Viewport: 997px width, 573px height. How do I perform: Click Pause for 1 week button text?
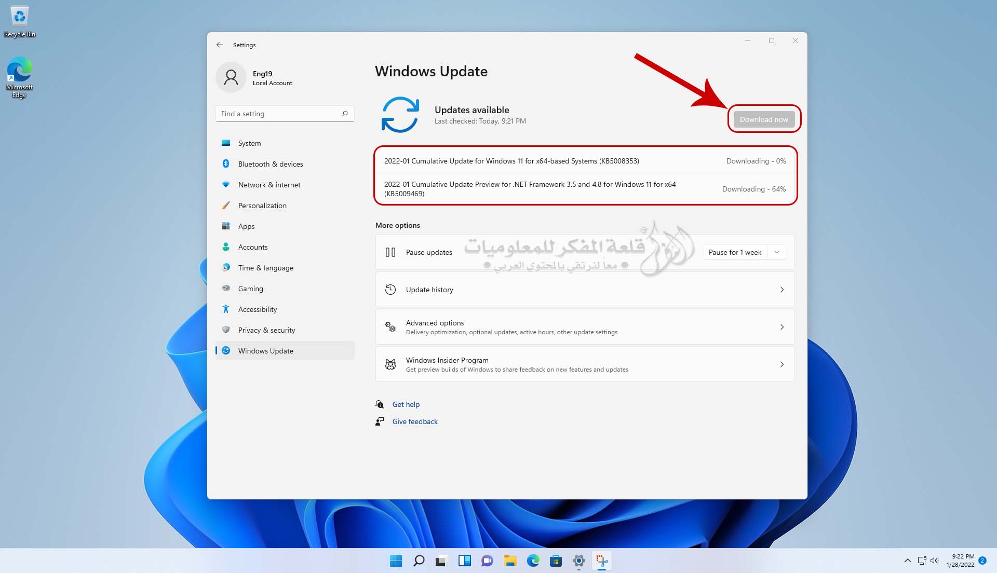tap(735, 252)
